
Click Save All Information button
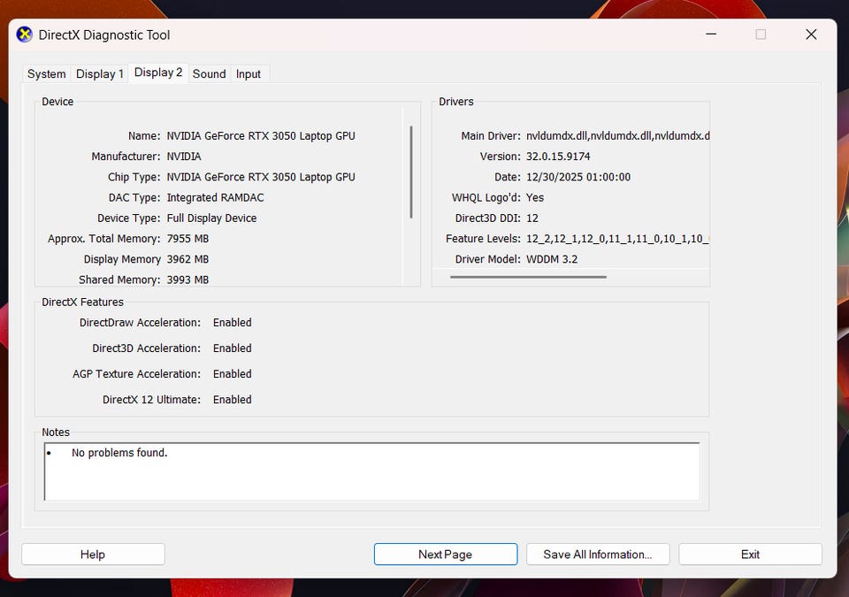coord(598,555)
